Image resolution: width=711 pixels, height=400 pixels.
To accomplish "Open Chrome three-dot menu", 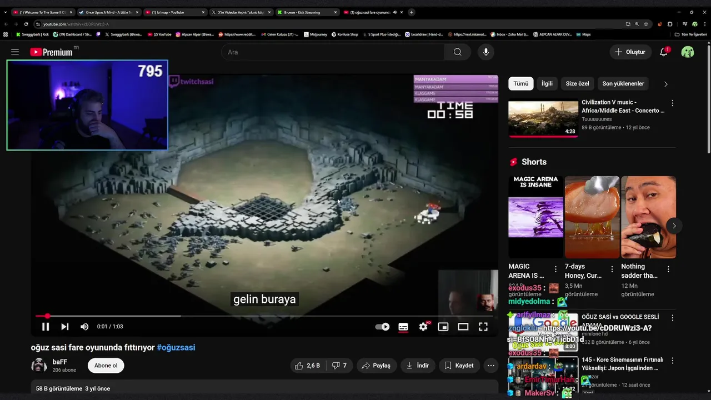I will pos(704,24).
